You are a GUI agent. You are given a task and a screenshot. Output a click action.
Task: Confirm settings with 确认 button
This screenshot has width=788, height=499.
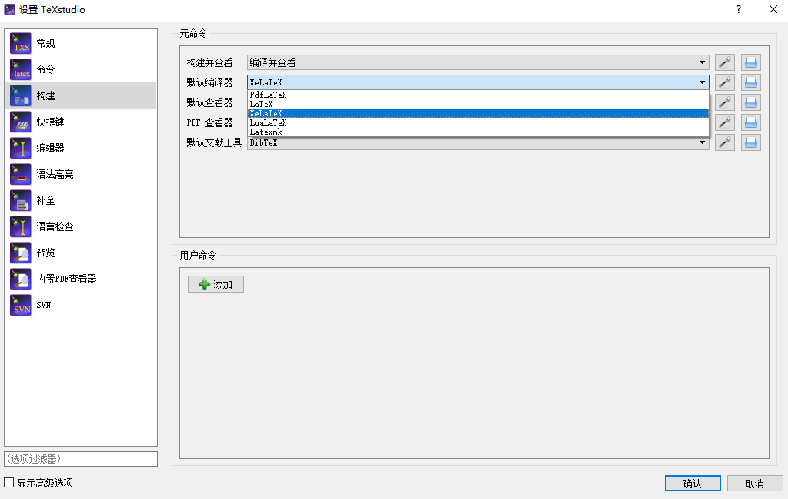pos(693,484)
